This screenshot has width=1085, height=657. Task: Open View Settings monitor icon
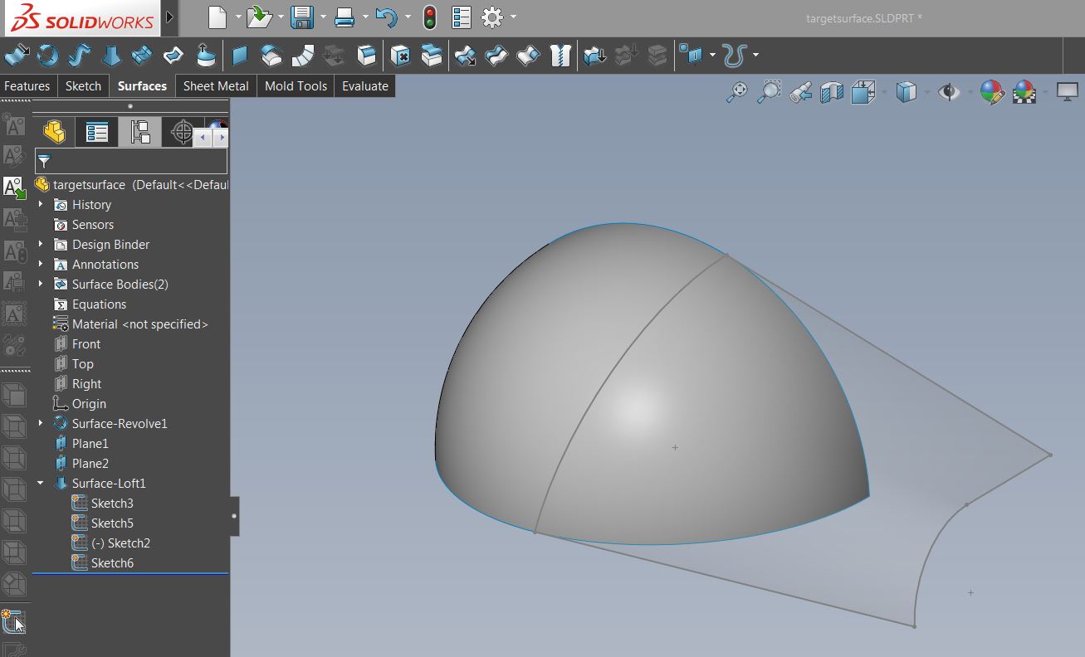[1067, 92]
